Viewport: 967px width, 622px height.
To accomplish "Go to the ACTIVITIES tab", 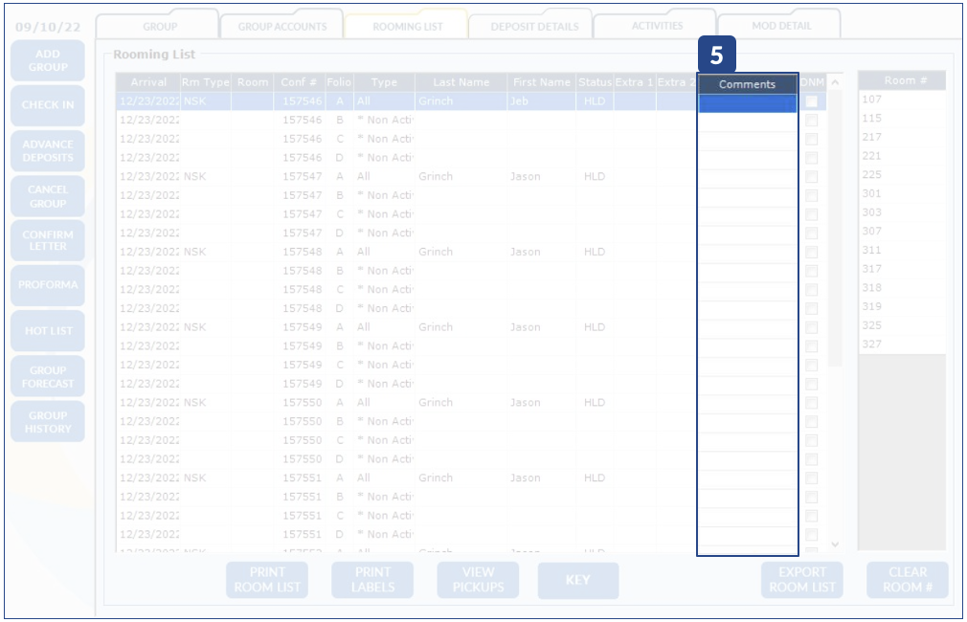I will (657, 26).
